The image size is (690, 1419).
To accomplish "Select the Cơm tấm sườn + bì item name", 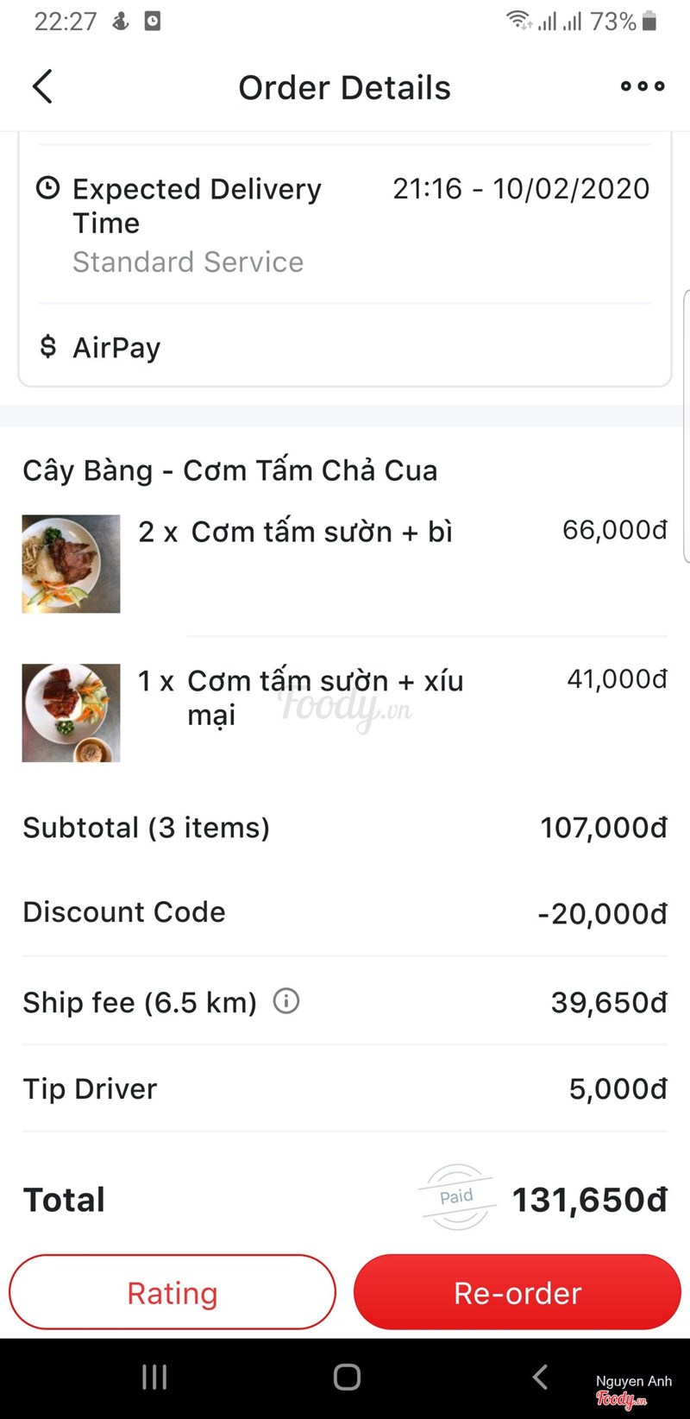I will tap(321, 532).
